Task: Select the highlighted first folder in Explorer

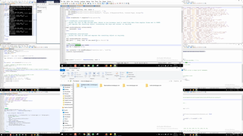Action: tap(87, 85)
